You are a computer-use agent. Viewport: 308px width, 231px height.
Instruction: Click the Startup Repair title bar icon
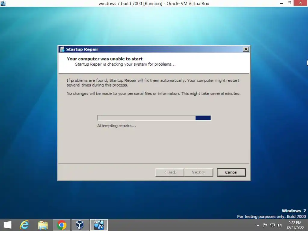[62, 49]
